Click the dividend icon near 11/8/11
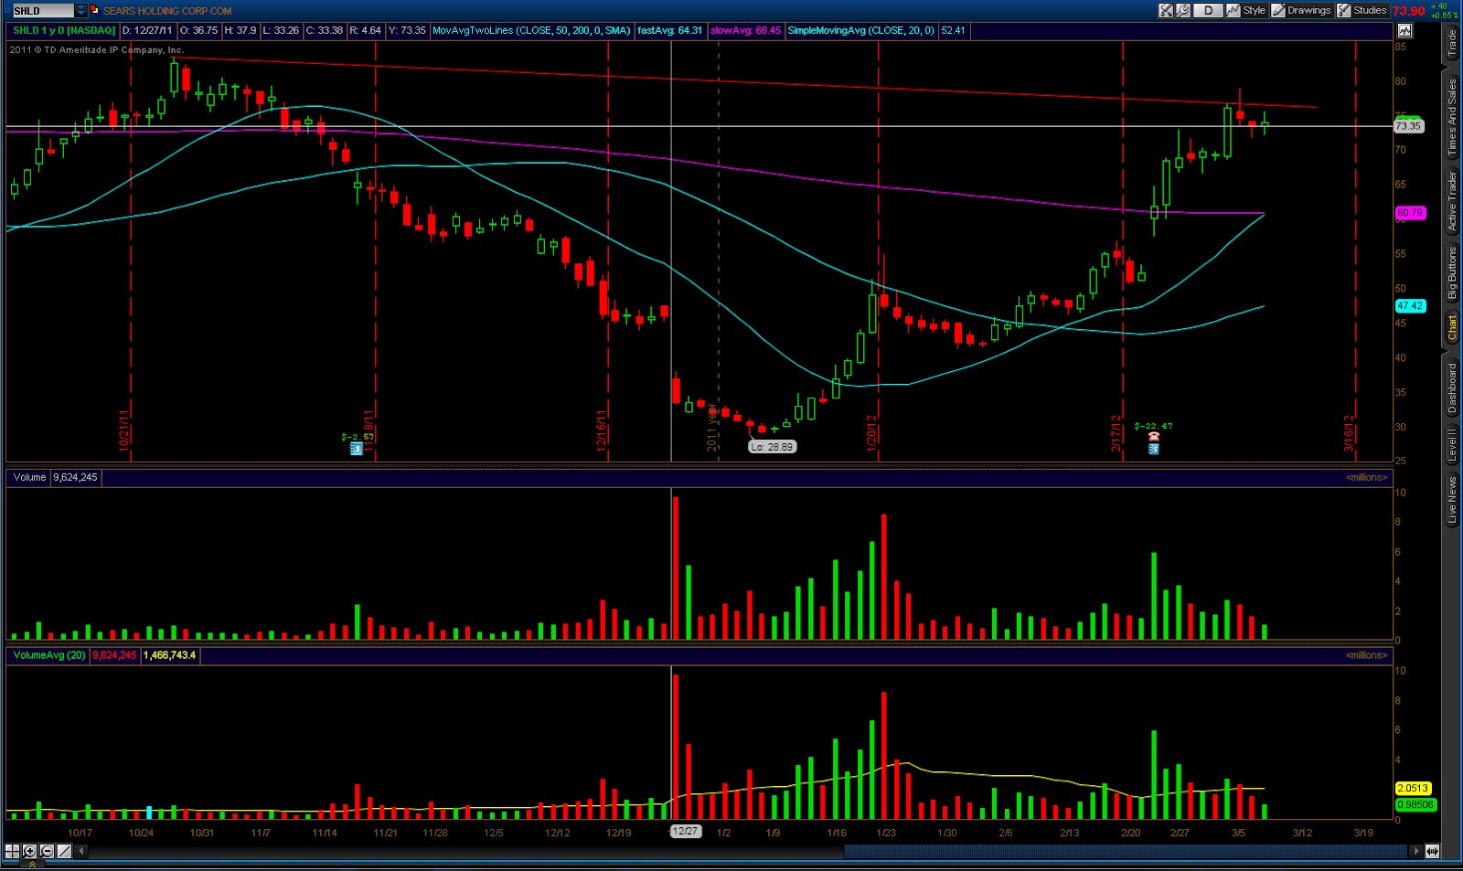Screen dimensions: 1463x871 tap(357, 449)
